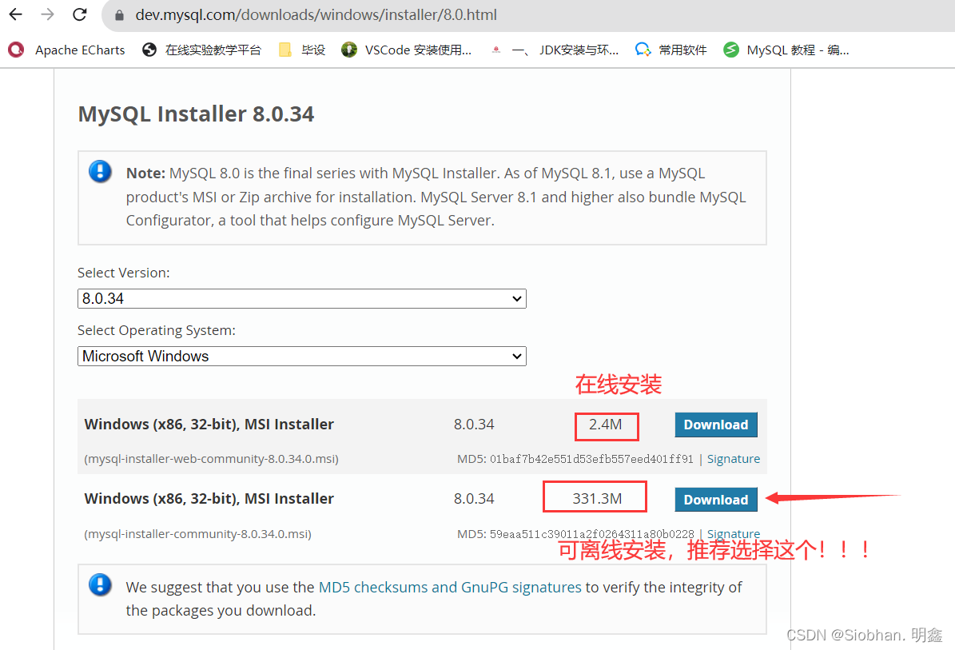Click the 2.4M file size text
Screen dimensions: 955x650
tap(606, 425)
